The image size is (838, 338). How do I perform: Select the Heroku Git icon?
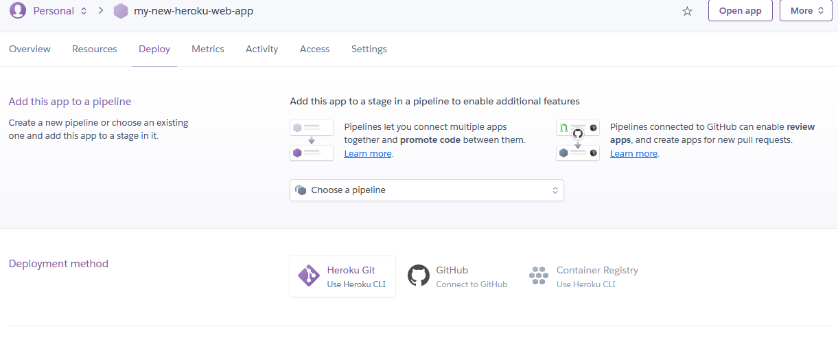(x=309, y=276)
